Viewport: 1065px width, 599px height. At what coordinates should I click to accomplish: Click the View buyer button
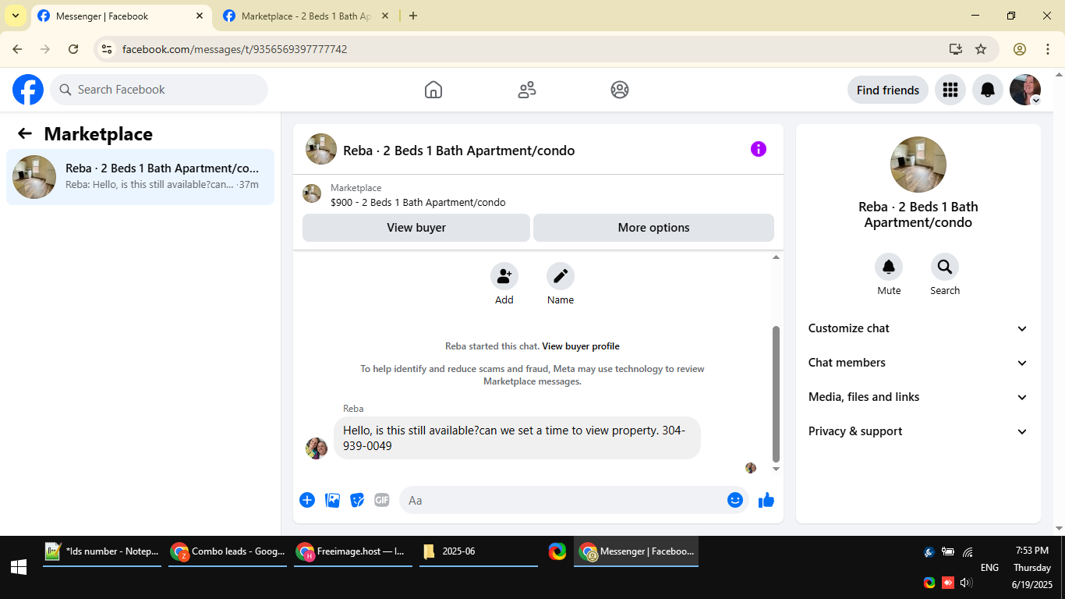(416, 228)
